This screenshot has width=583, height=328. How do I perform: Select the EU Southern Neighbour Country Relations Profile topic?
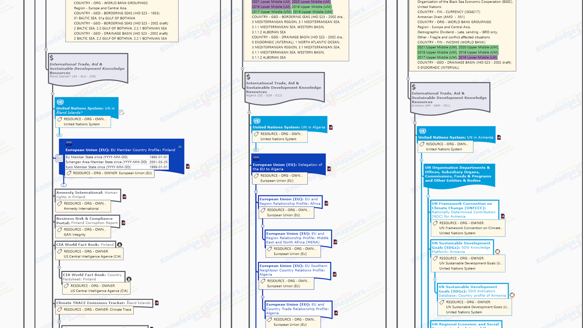294,270
